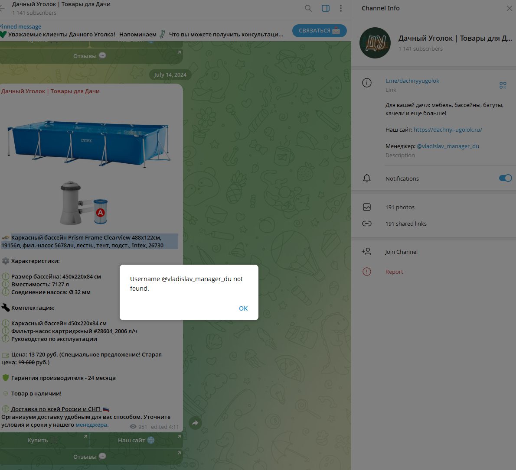Open the dachnyi-ugolok.ru website link
516x470 pixels.
pos(447,130)
